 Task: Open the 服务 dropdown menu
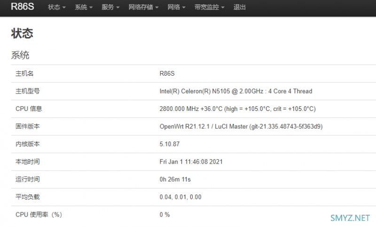coord(110,8)
